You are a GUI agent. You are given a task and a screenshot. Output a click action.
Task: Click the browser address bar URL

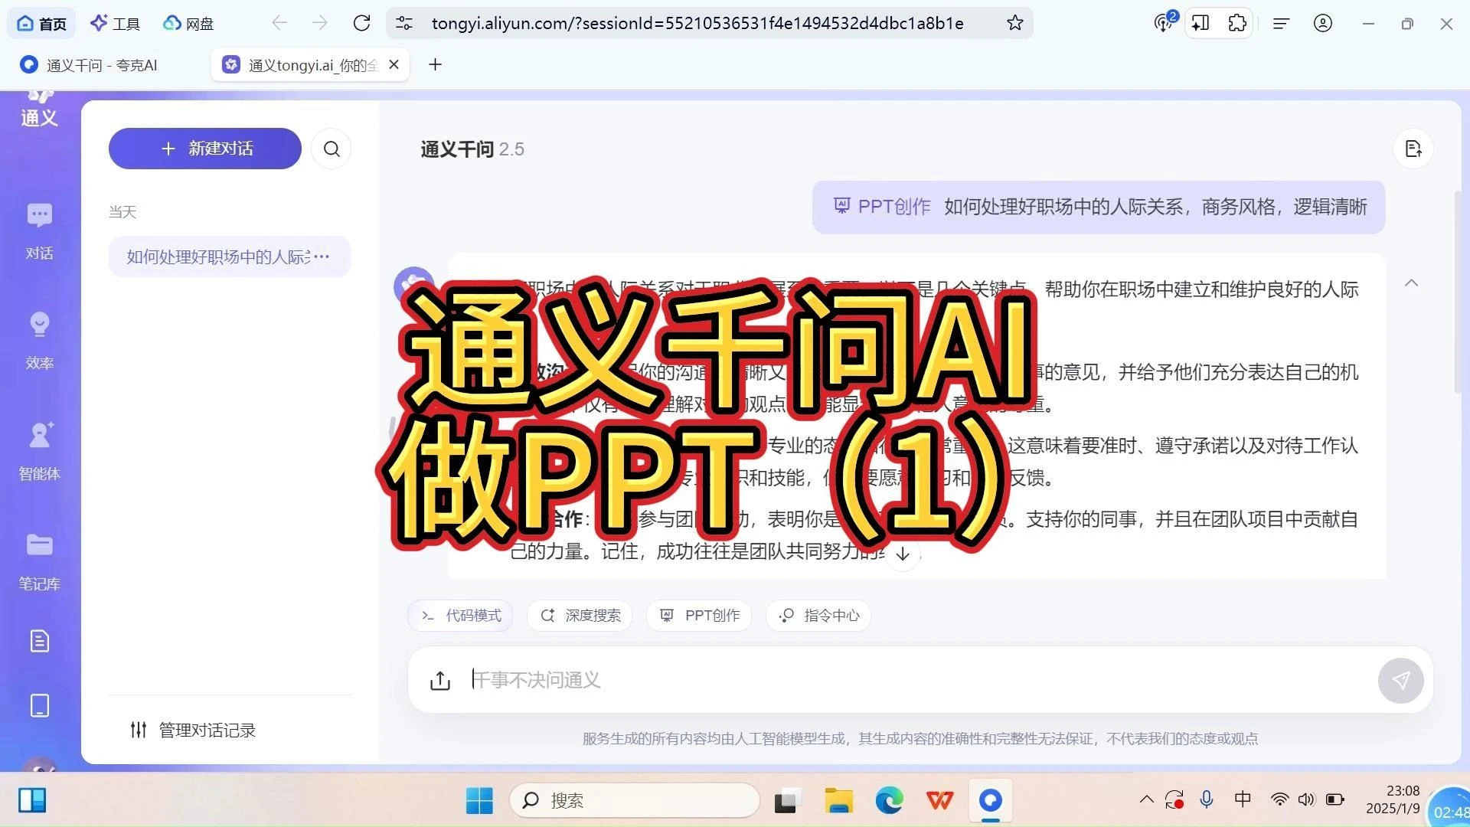point(697,23)
